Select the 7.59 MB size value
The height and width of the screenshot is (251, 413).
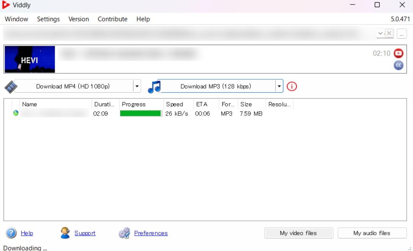[x=251, y=114]
